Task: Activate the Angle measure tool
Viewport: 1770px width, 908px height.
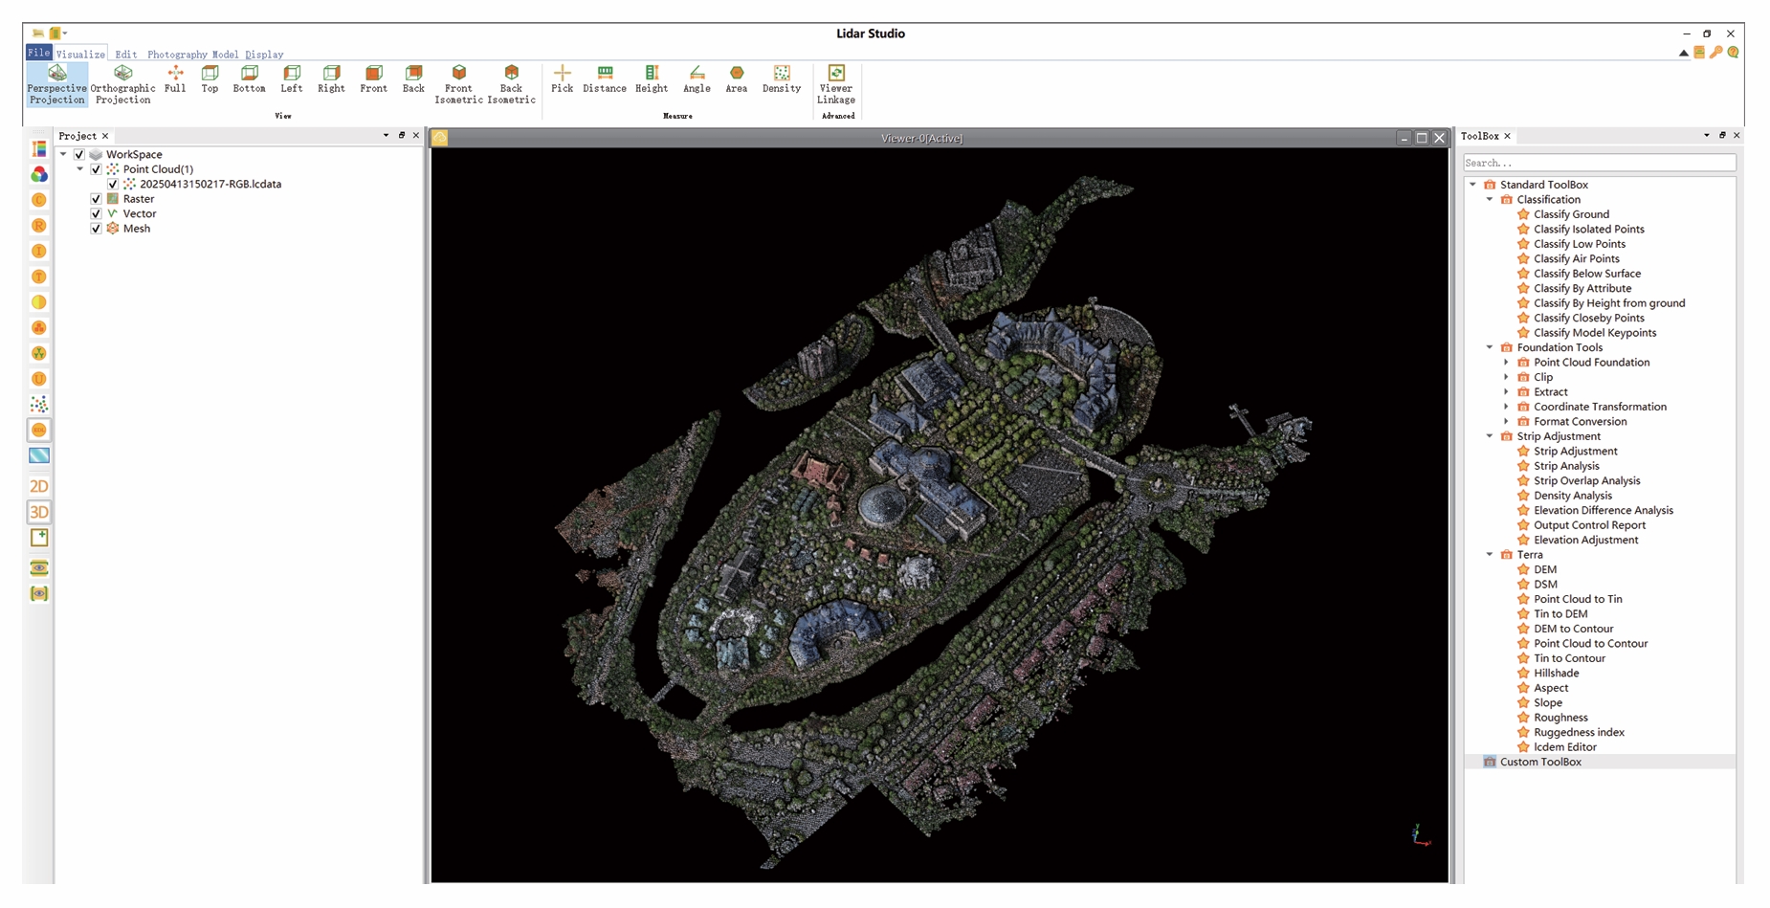Action: (697, 79)
